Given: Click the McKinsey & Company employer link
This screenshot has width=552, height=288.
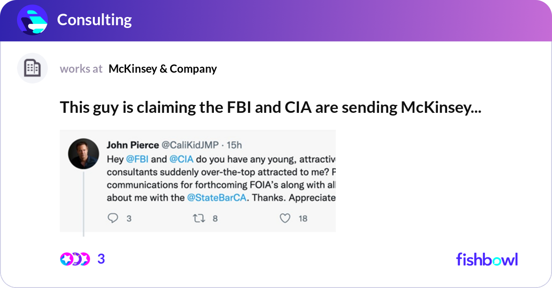Looking at the screenshot, I should (163, 69).
